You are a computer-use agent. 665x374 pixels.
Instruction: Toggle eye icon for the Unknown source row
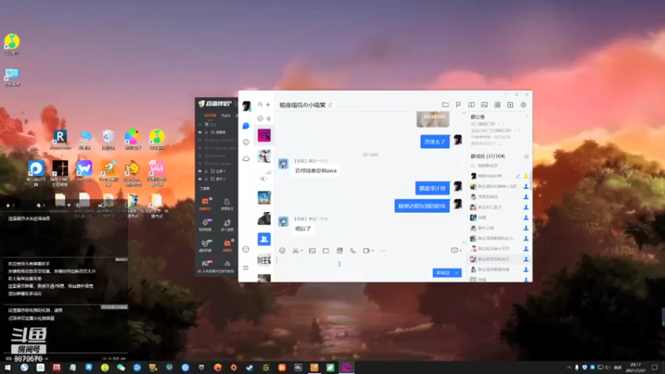coord(200,155)
